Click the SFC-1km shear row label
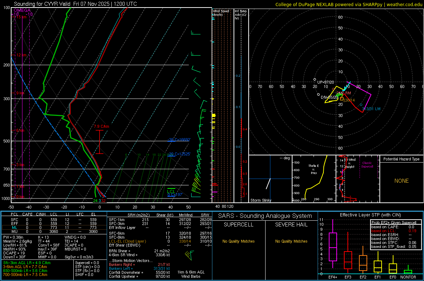Image resolution: width=424 pixels, height=281 pixels. click(116, 220)
